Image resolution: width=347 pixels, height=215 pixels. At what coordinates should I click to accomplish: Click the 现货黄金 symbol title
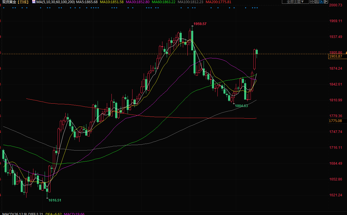coord(9,2)
